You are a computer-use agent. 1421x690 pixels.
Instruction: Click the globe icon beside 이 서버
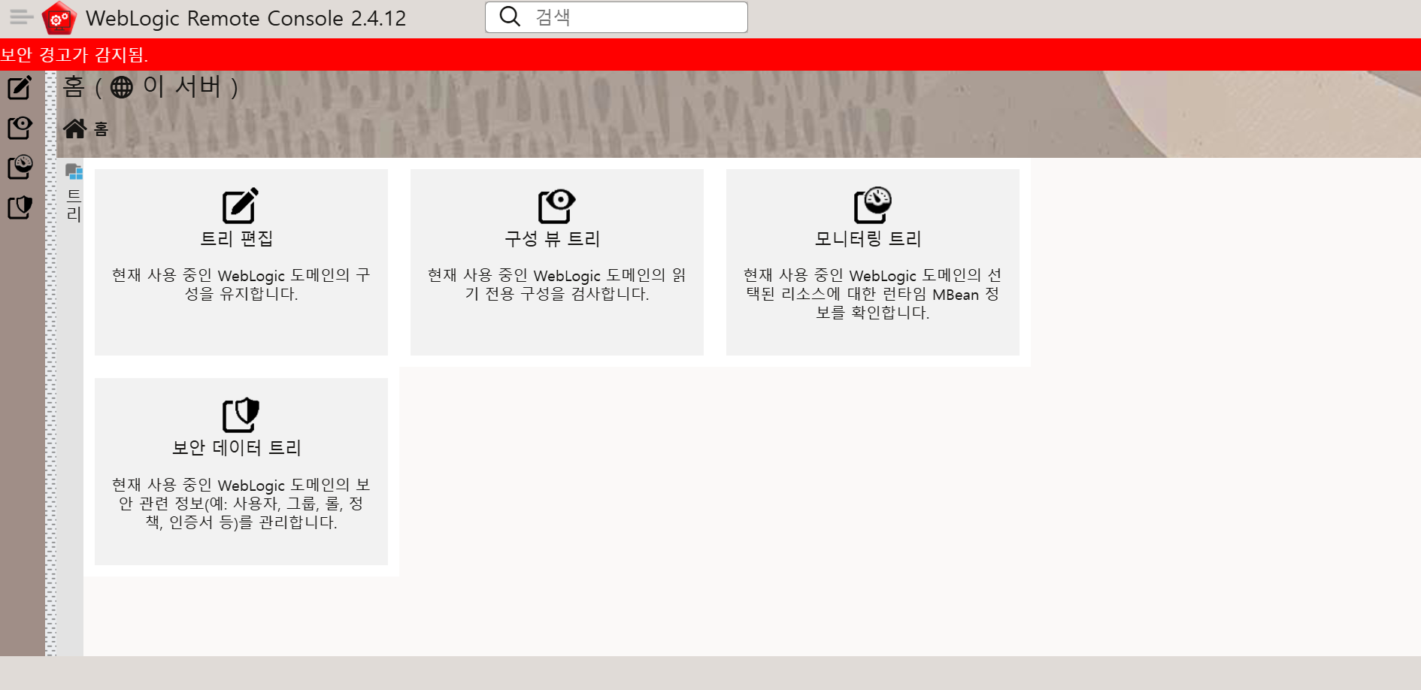pos(122,87)
